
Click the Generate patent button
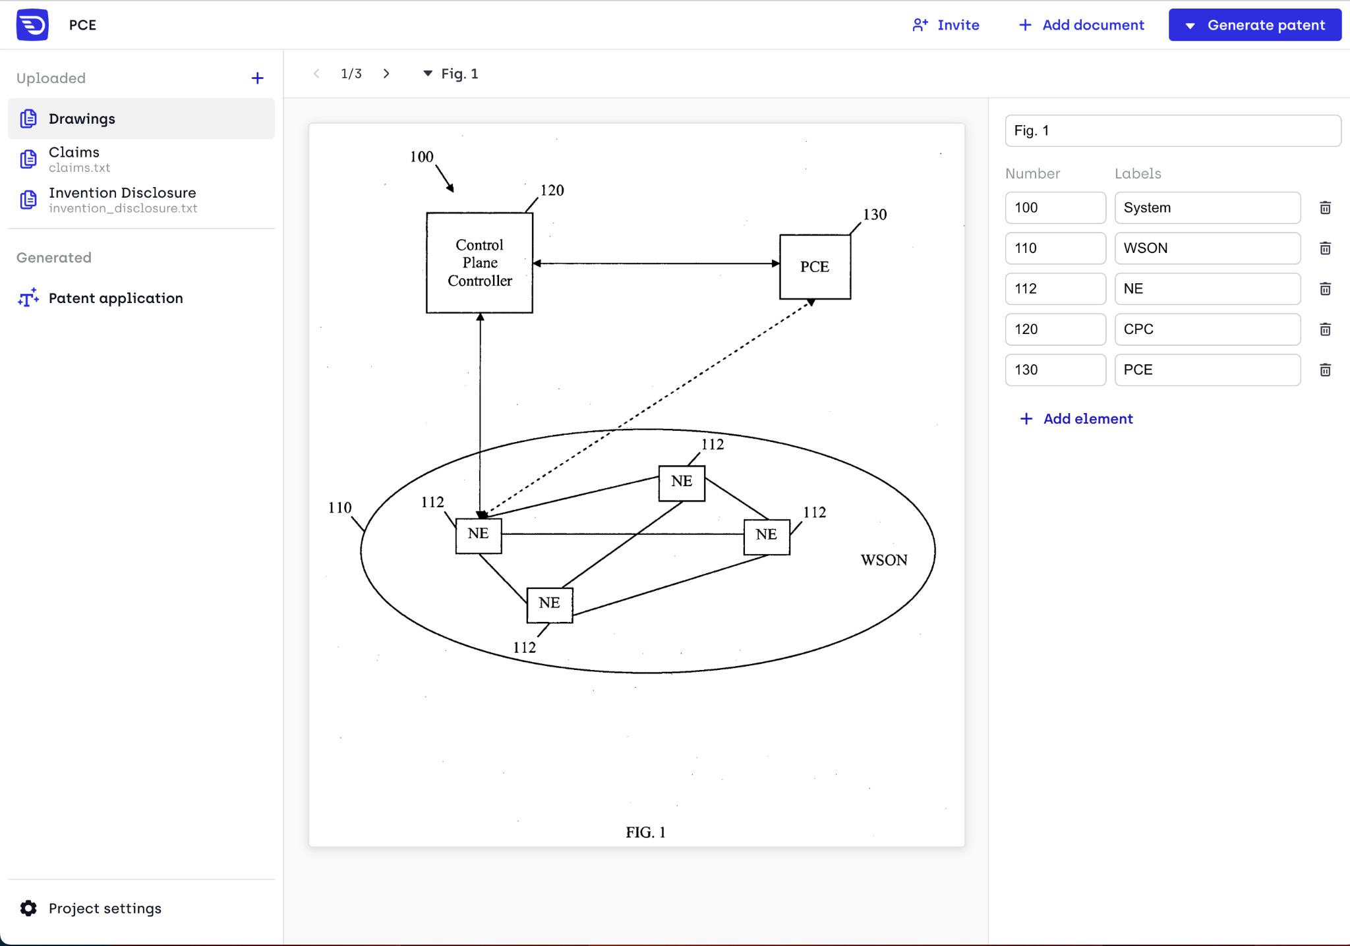[1265, 26]
